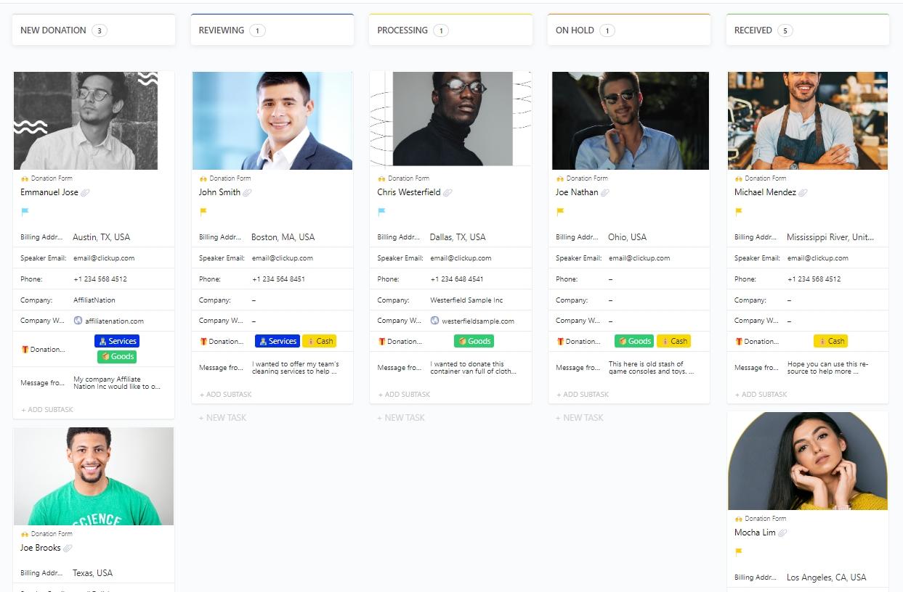
Task: Select the ON HOLD column header
Action: coord(575,30)
